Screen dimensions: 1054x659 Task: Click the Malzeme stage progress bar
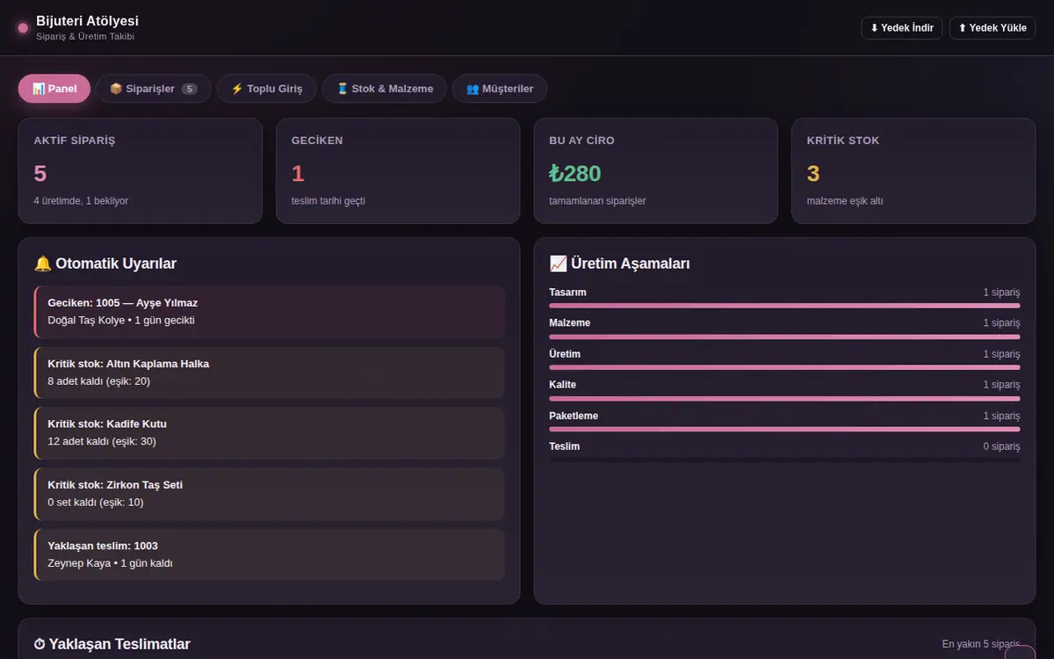click(784, 337)
